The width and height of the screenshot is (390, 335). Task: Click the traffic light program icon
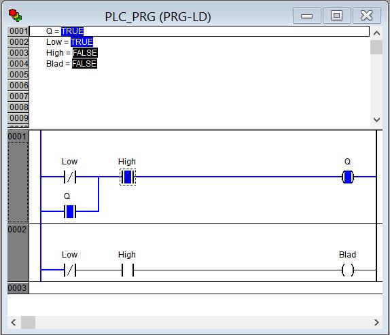(15, 15)
